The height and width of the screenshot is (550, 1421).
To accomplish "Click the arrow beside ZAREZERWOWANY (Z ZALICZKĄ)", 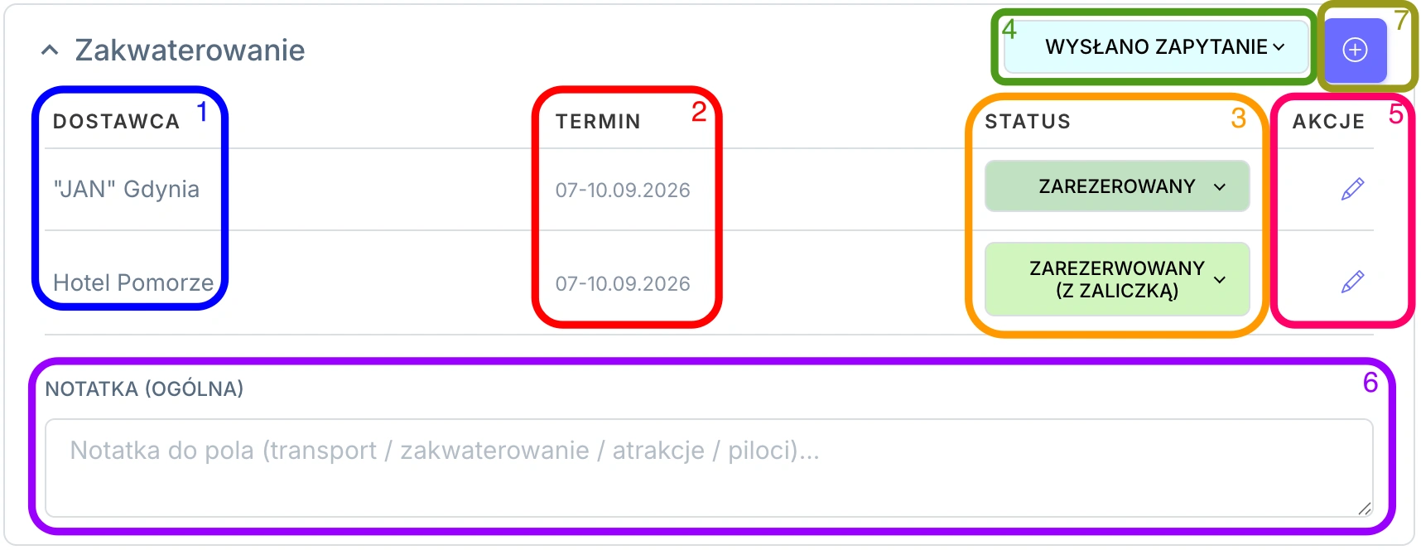I will pos(1220,280).
